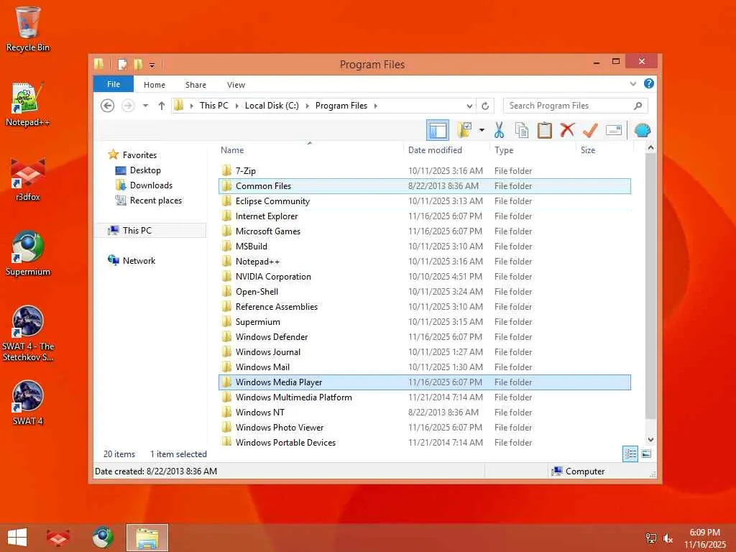Select the Eclipse Community folder
Image resolution: width=736 pixels, height=552 pixels.
click(x=424, y=201)
